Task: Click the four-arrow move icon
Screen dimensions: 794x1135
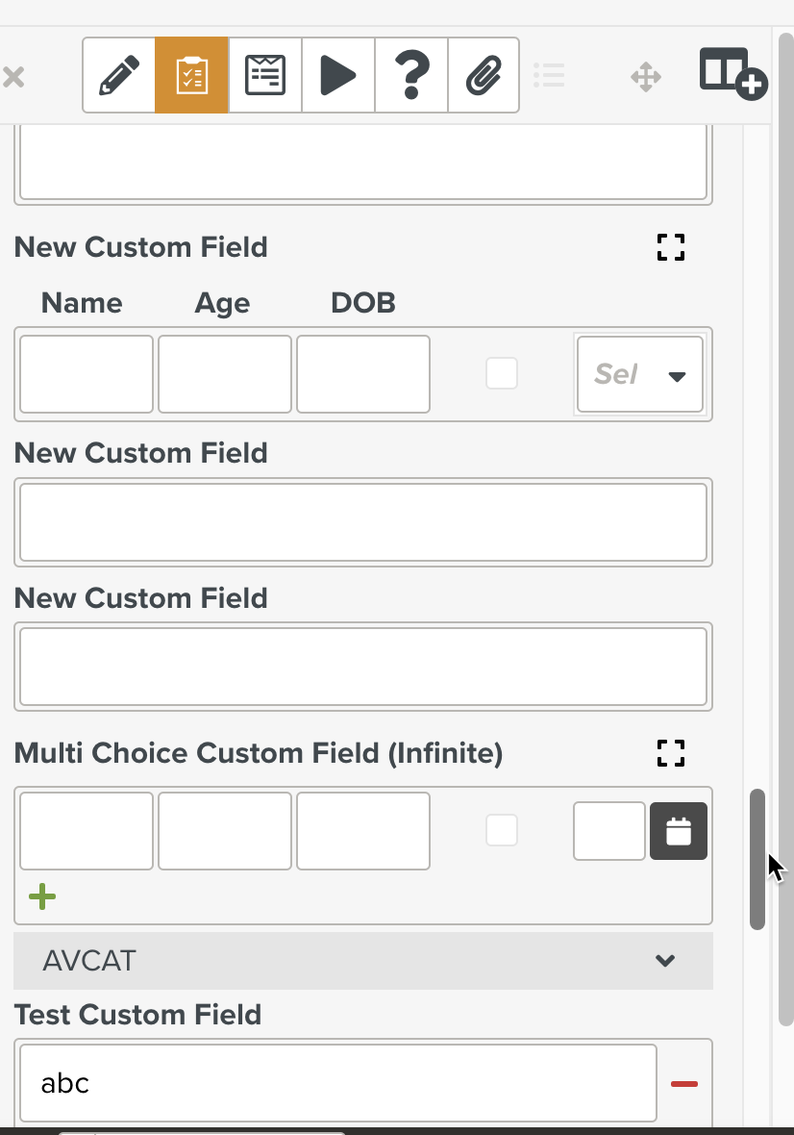Action: coord(646,77)
